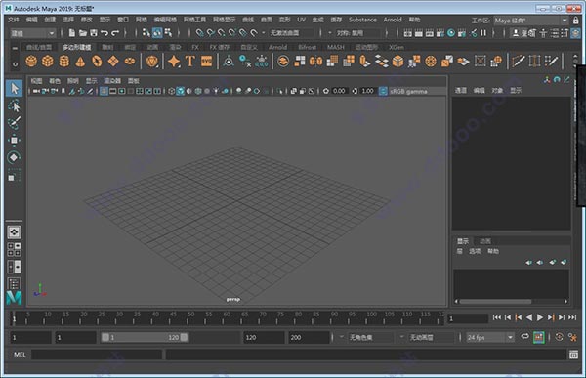Switch to the MASH shelf tab
This screenshot has width=586, height=378.
coord(335,47)
